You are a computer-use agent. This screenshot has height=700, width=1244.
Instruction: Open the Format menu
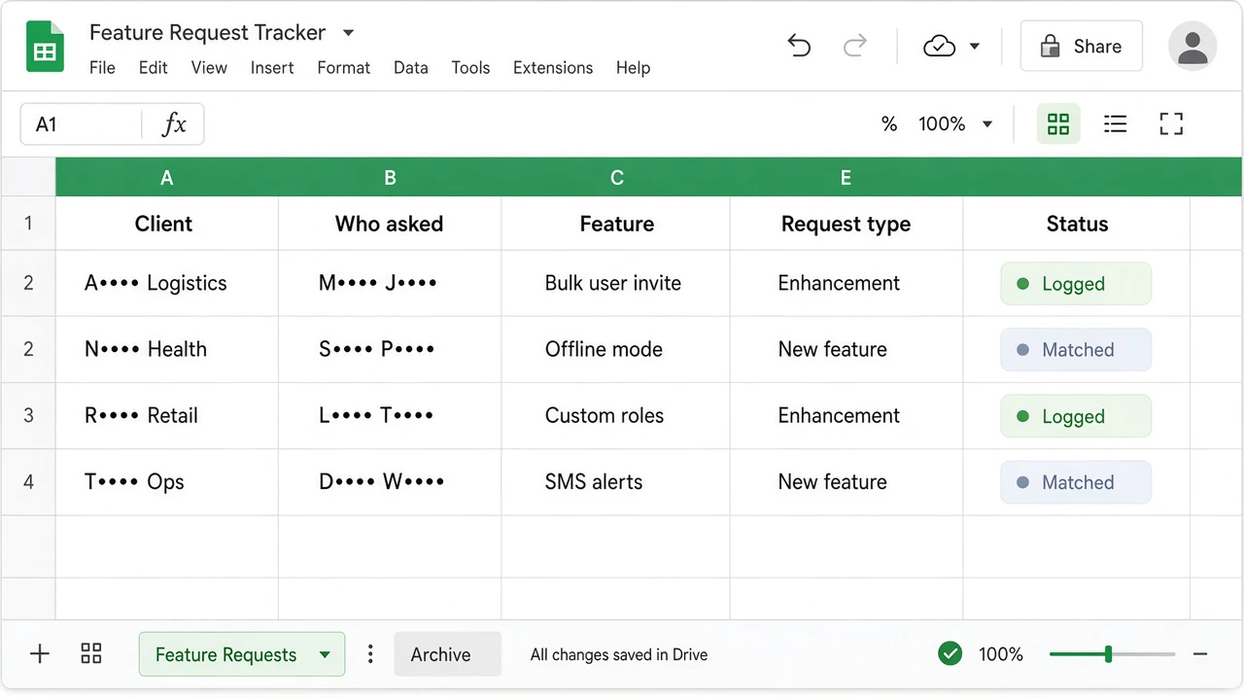tap(344, 68)
